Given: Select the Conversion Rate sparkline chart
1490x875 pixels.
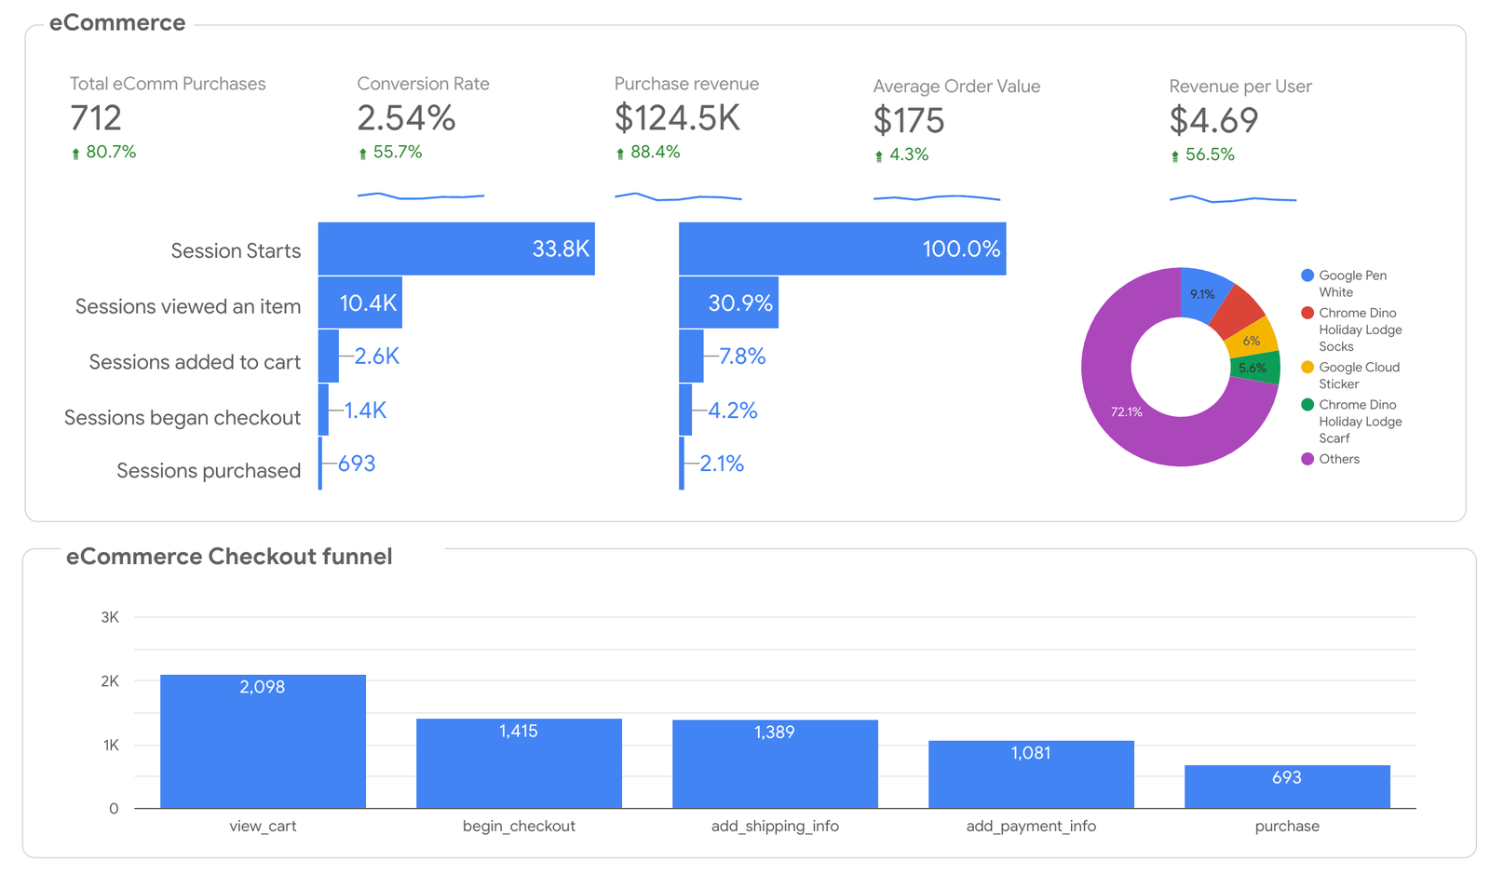Looking at the screenshot, I should click(420, 195).
